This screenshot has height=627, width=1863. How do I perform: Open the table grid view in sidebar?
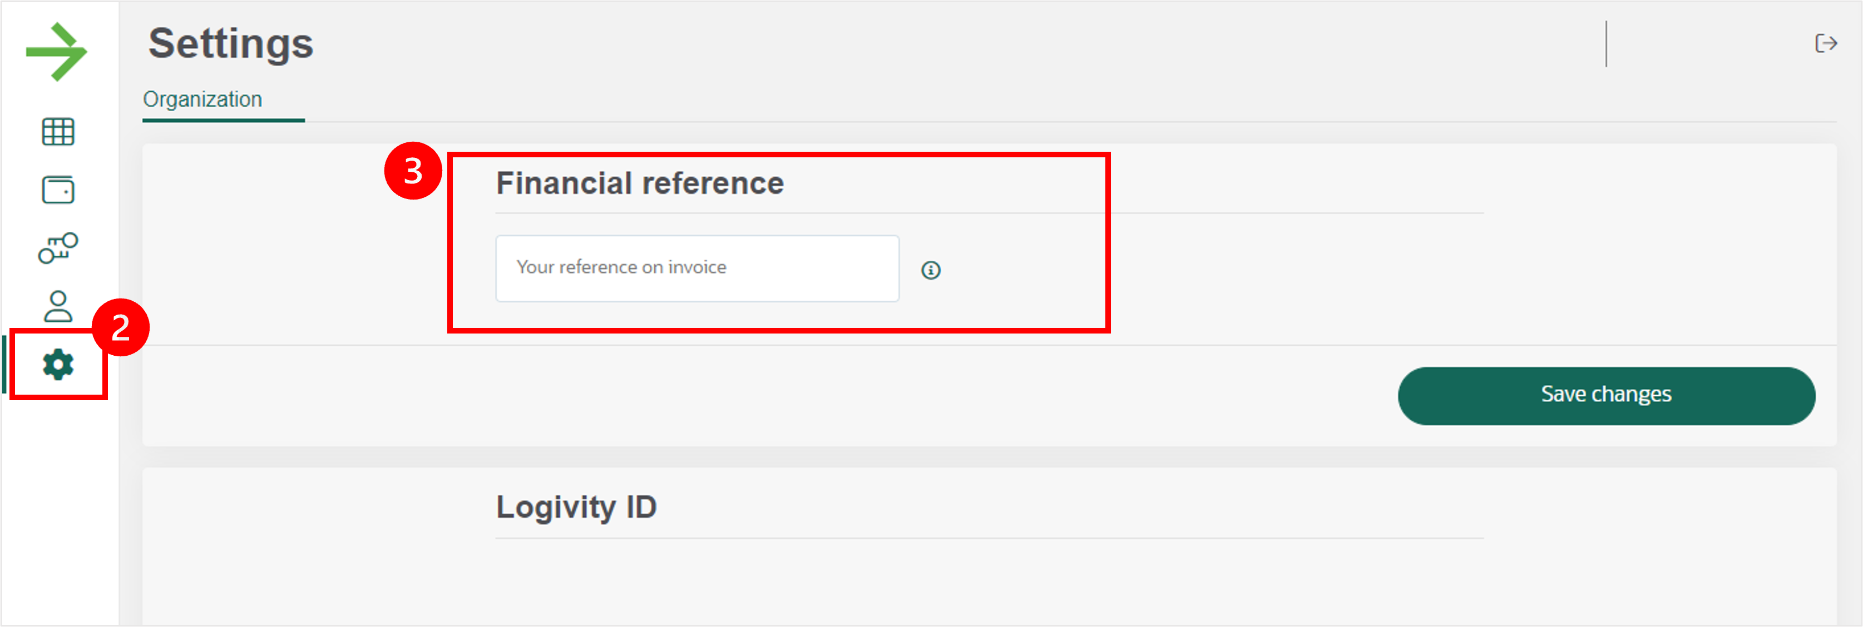click(58, 132)
